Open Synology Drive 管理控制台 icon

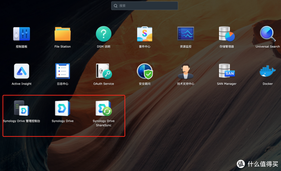(x=21, y=108)
